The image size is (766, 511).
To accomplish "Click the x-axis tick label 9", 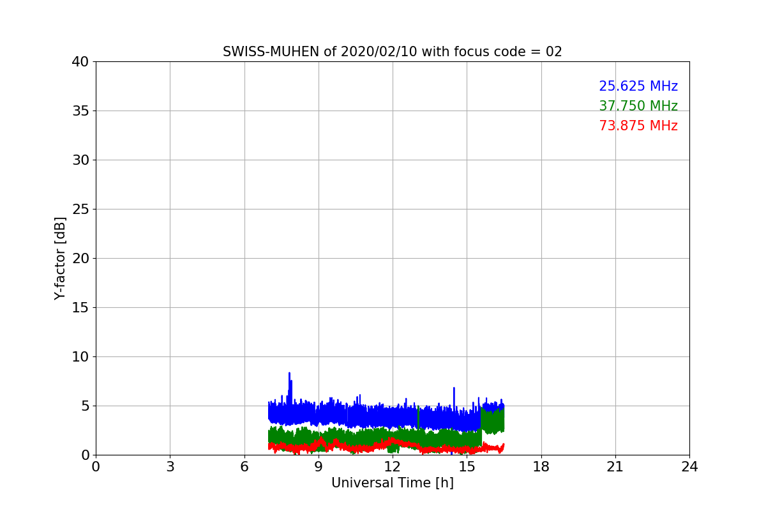I will pyautogui.click(x=319, y=467).
